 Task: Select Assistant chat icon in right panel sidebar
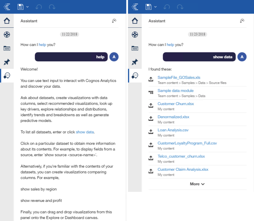tap(135, 76)
